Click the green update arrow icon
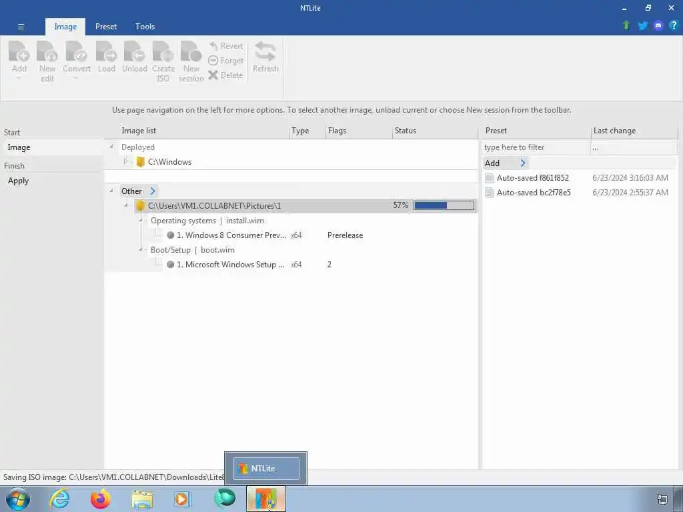This screenshot has width=683, height=512. point(626,25)
